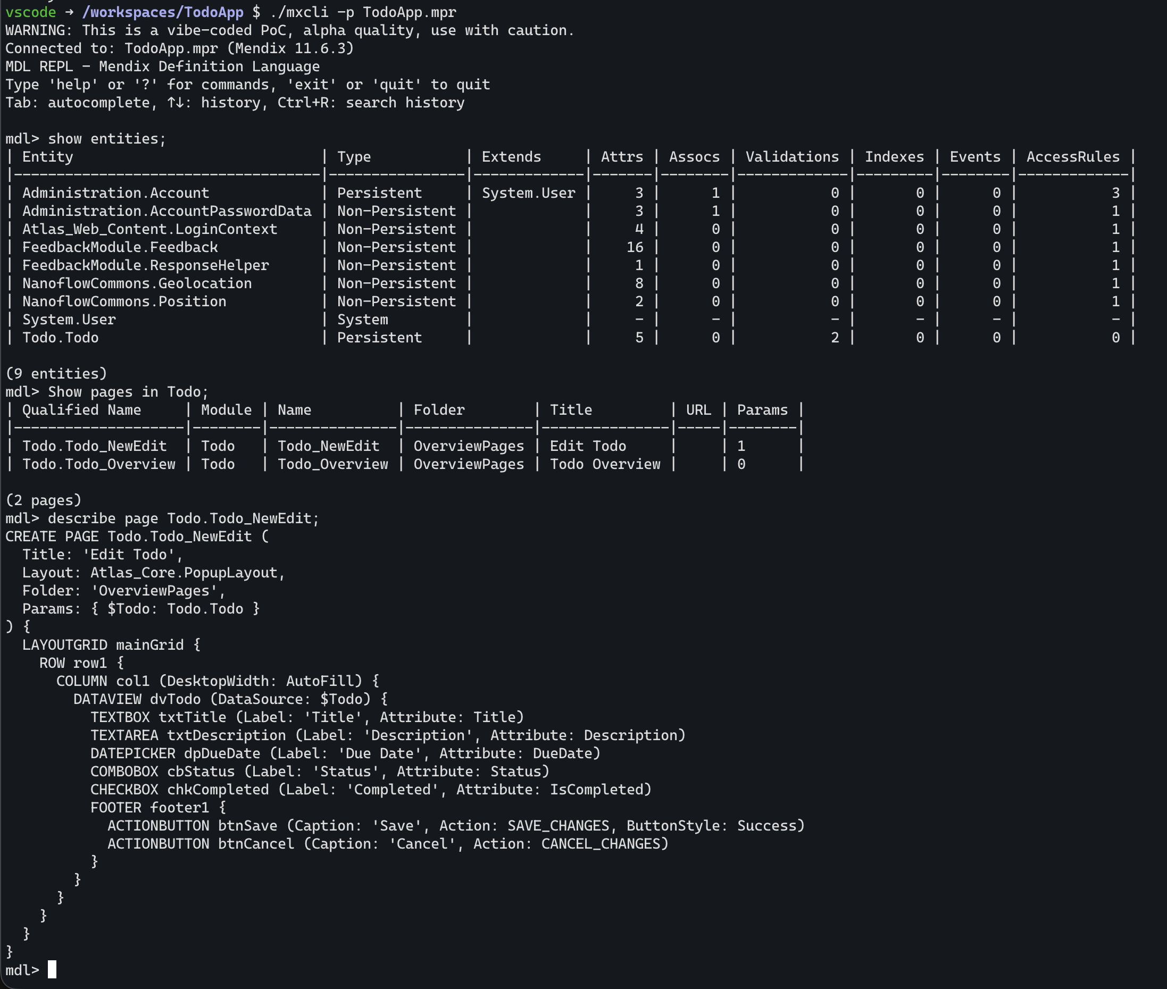
Task: Click the Todo.Todo entity name
Action: point(61,338)
